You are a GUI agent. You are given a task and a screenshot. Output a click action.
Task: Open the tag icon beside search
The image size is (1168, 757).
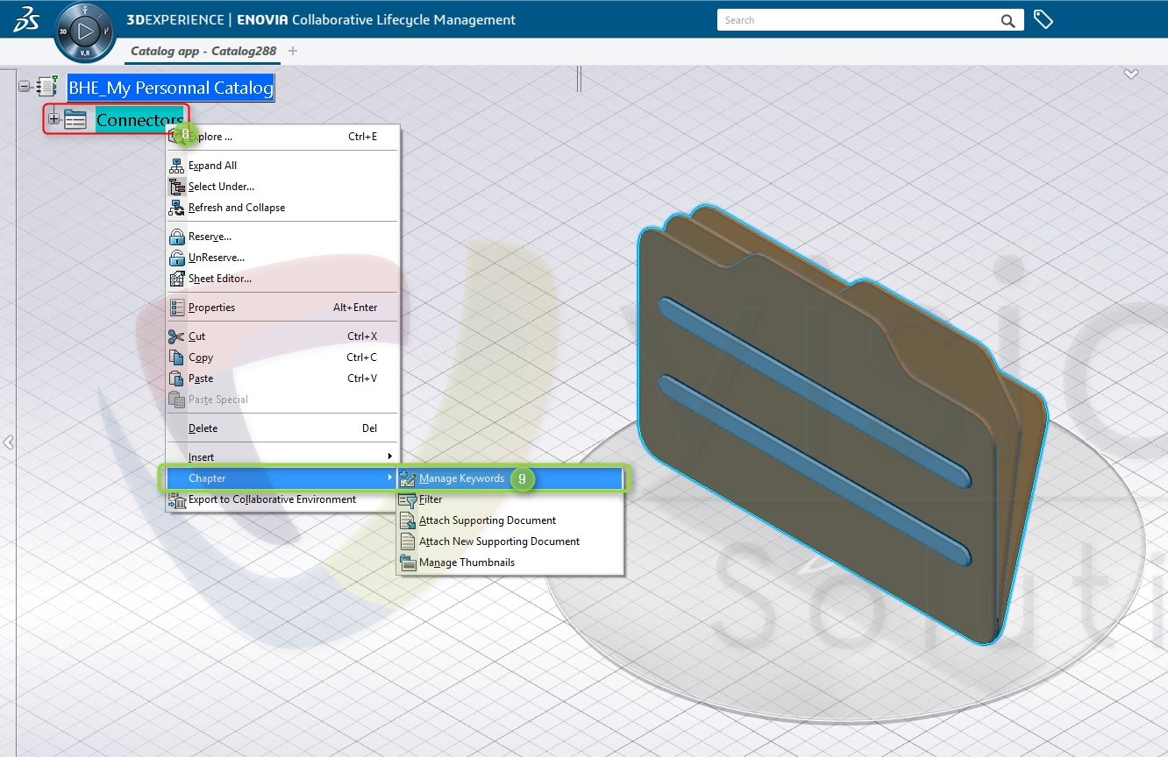coord(1043,19)
